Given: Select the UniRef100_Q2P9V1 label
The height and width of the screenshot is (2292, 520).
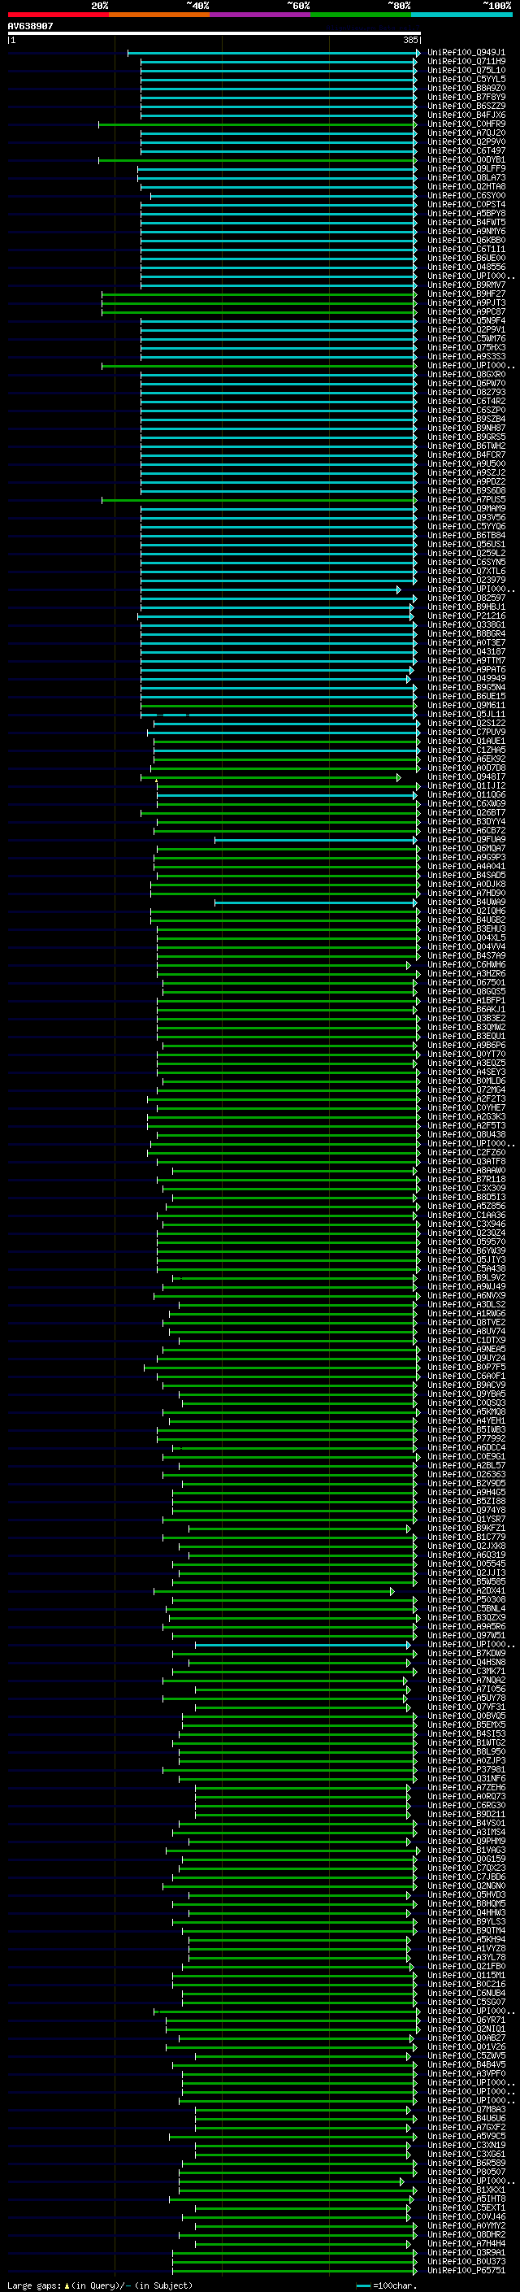Looking at the screenshot, I should 466,330.
